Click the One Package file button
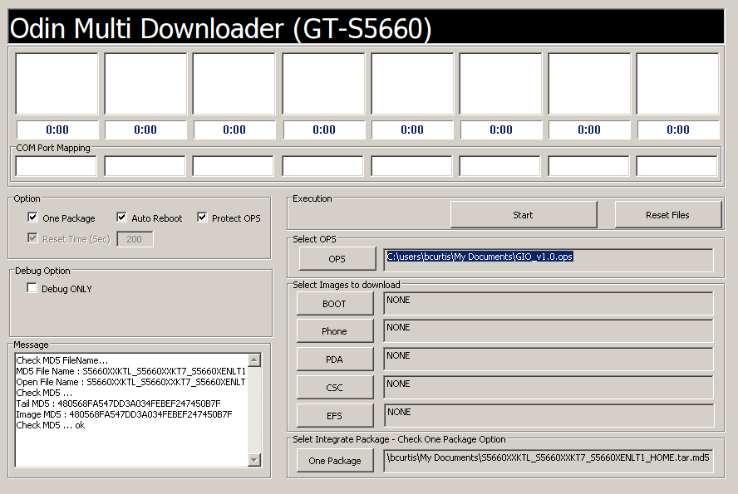 click(334, 461)
